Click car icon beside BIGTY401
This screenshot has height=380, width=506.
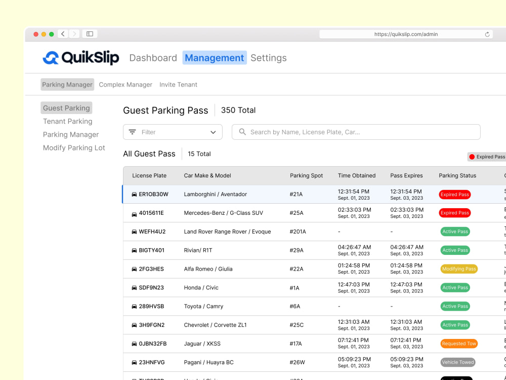[134, 250]
